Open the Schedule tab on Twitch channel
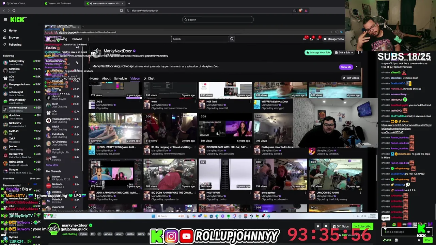The width and height of the screenshot is (436, 245). click(120, 79)
